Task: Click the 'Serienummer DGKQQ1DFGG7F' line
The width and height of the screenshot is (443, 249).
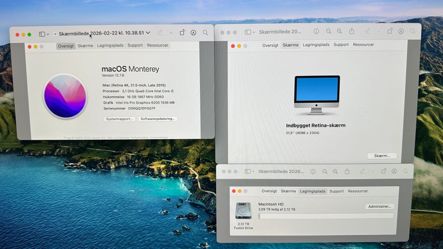Action: coord(129,108)
